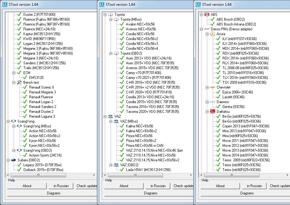
Task: Select Duster 2 (R7F701400)
Action: coord(39,15)
